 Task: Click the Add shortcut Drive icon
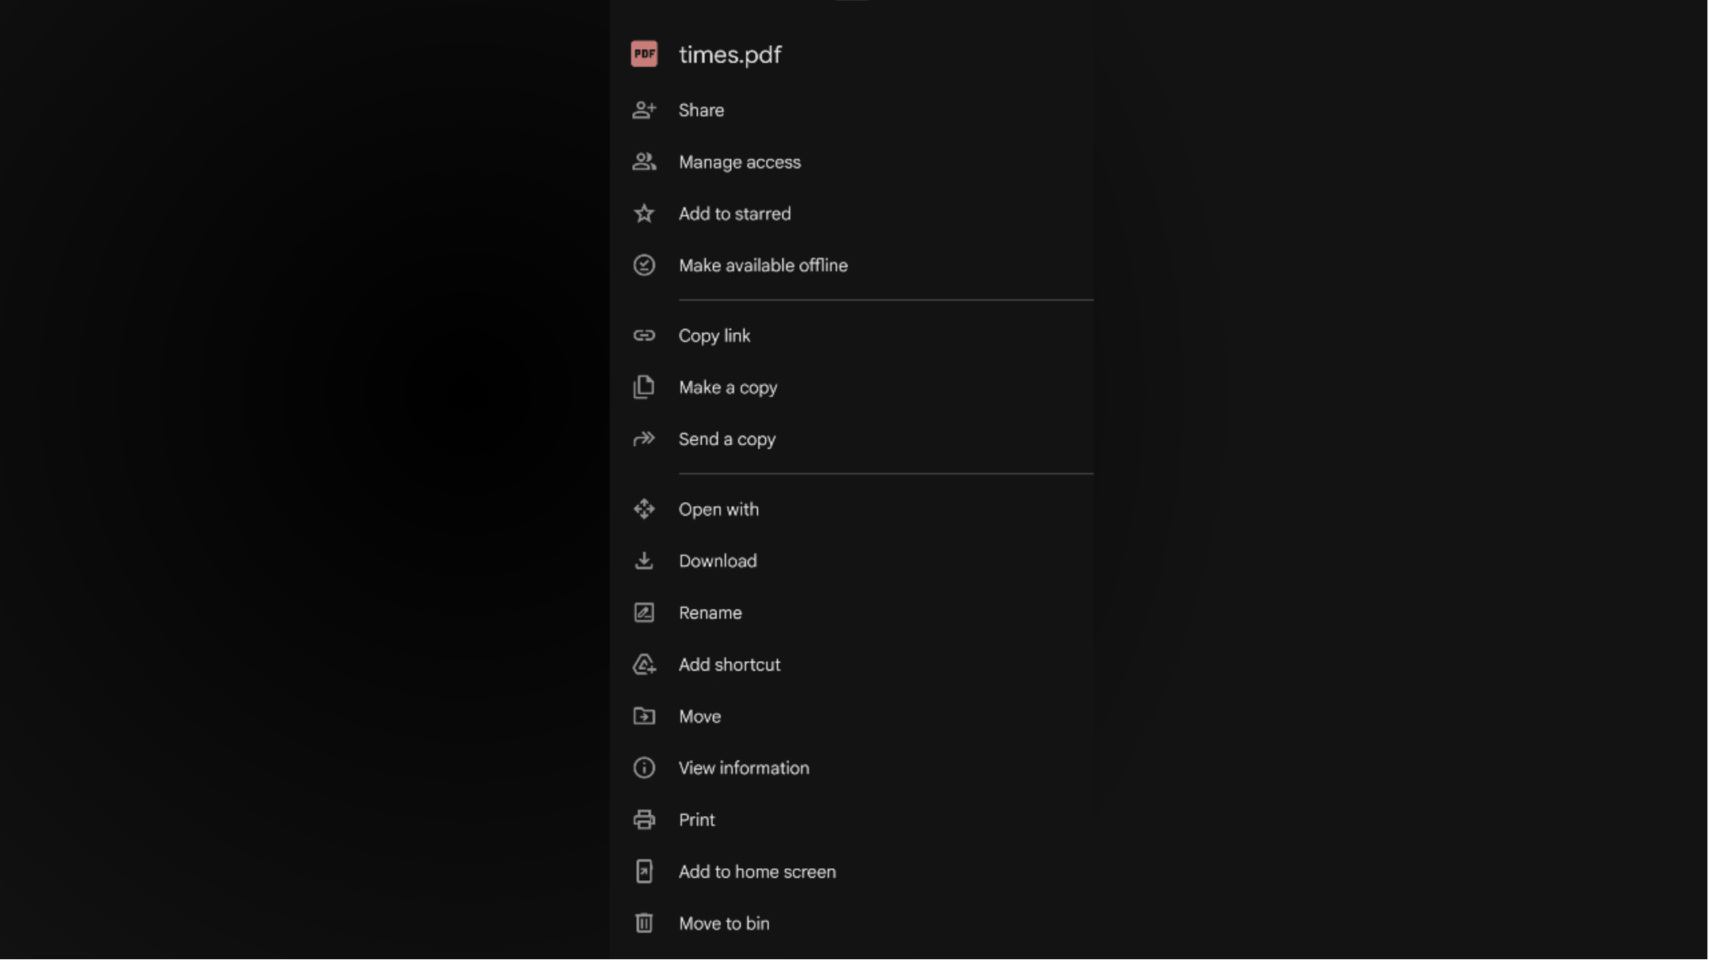[x=644, y=664]
